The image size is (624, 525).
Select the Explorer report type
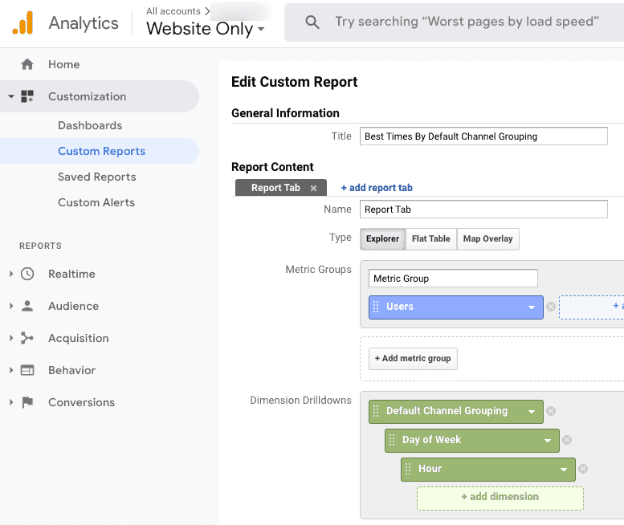[383, 238]
